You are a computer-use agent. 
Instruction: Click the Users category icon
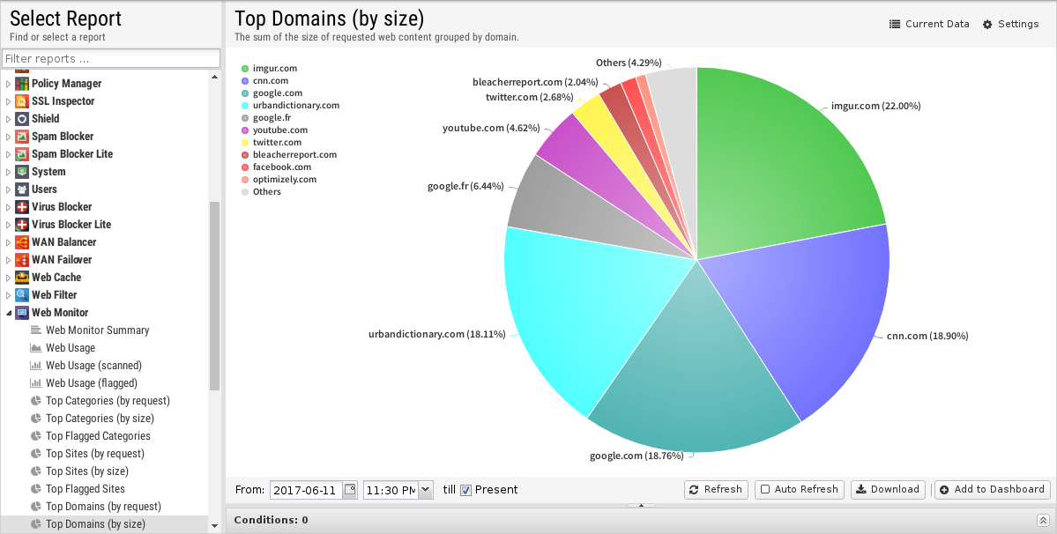(x=21, y=189)
